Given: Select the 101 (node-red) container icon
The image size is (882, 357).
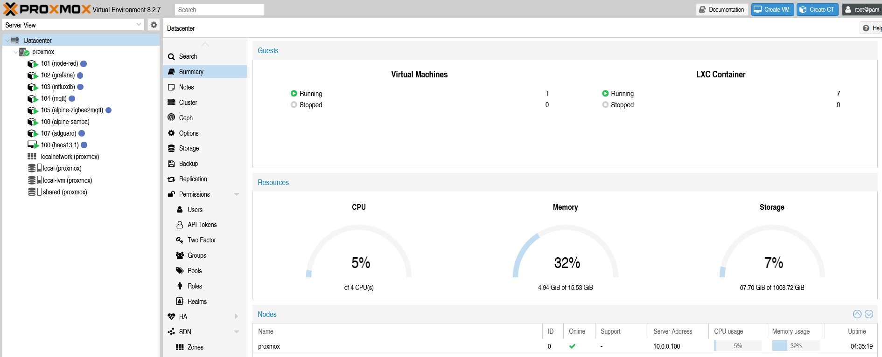Looking at the screenshot, I should click(x=32, y=64).
